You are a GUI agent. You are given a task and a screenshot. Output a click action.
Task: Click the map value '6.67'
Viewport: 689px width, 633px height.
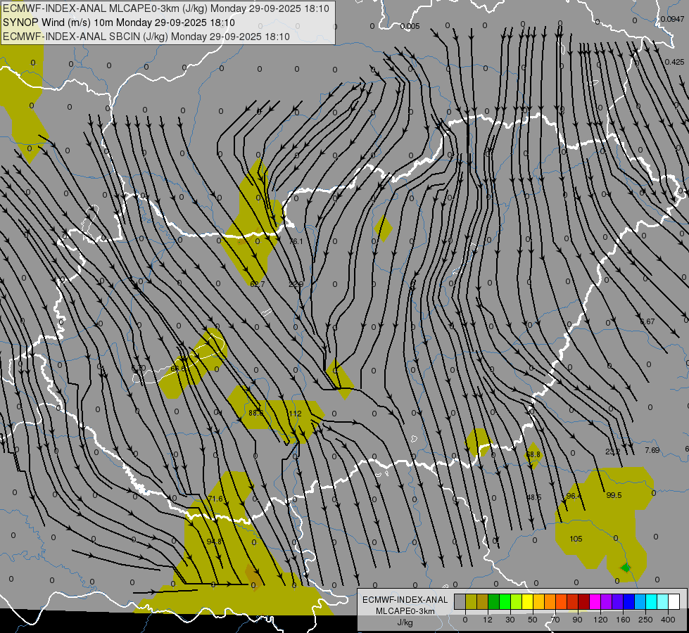[x=647, y=321]
